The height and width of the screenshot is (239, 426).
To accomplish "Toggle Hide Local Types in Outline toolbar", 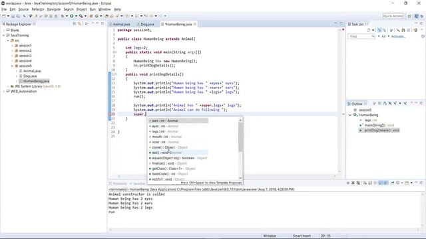I will coord(405,104).
